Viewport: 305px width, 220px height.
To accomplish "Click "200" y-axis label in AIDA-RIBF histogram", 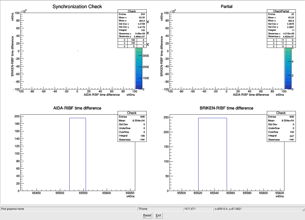I will pos(17,116).
